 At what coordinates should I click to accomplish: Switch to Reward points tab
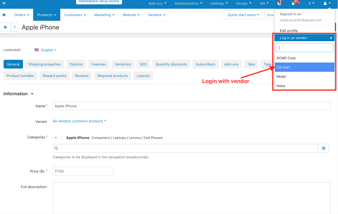(x=55, y=76)
